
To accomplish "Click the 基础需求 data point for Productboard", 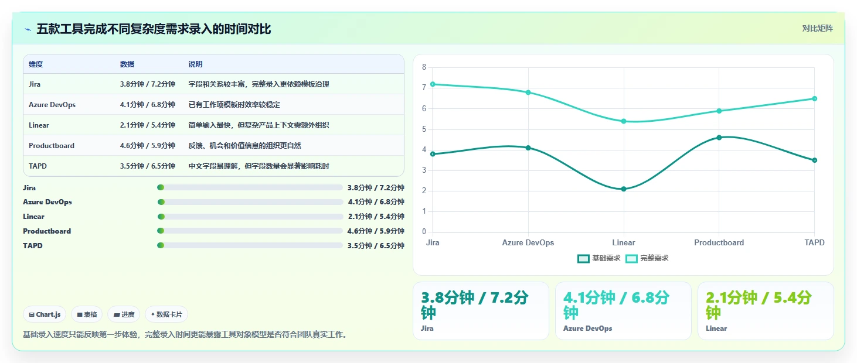I will pos(719,138).
